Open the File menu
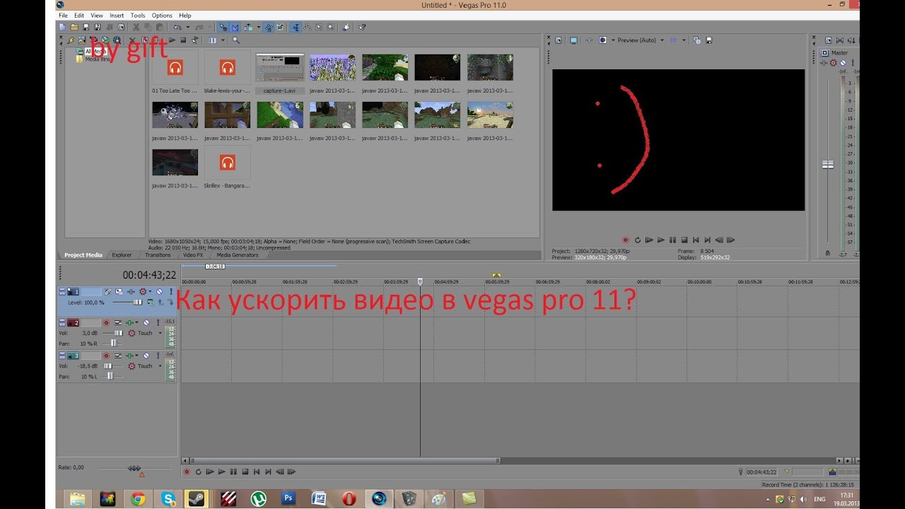 click(64, 15)
